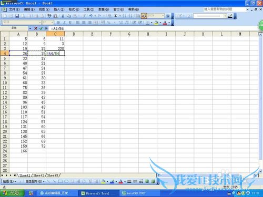Click the Align Right icon
Image resolution: width=263 pixels, height=197 pixels.
pyautogui.click(x=89, y=23)
